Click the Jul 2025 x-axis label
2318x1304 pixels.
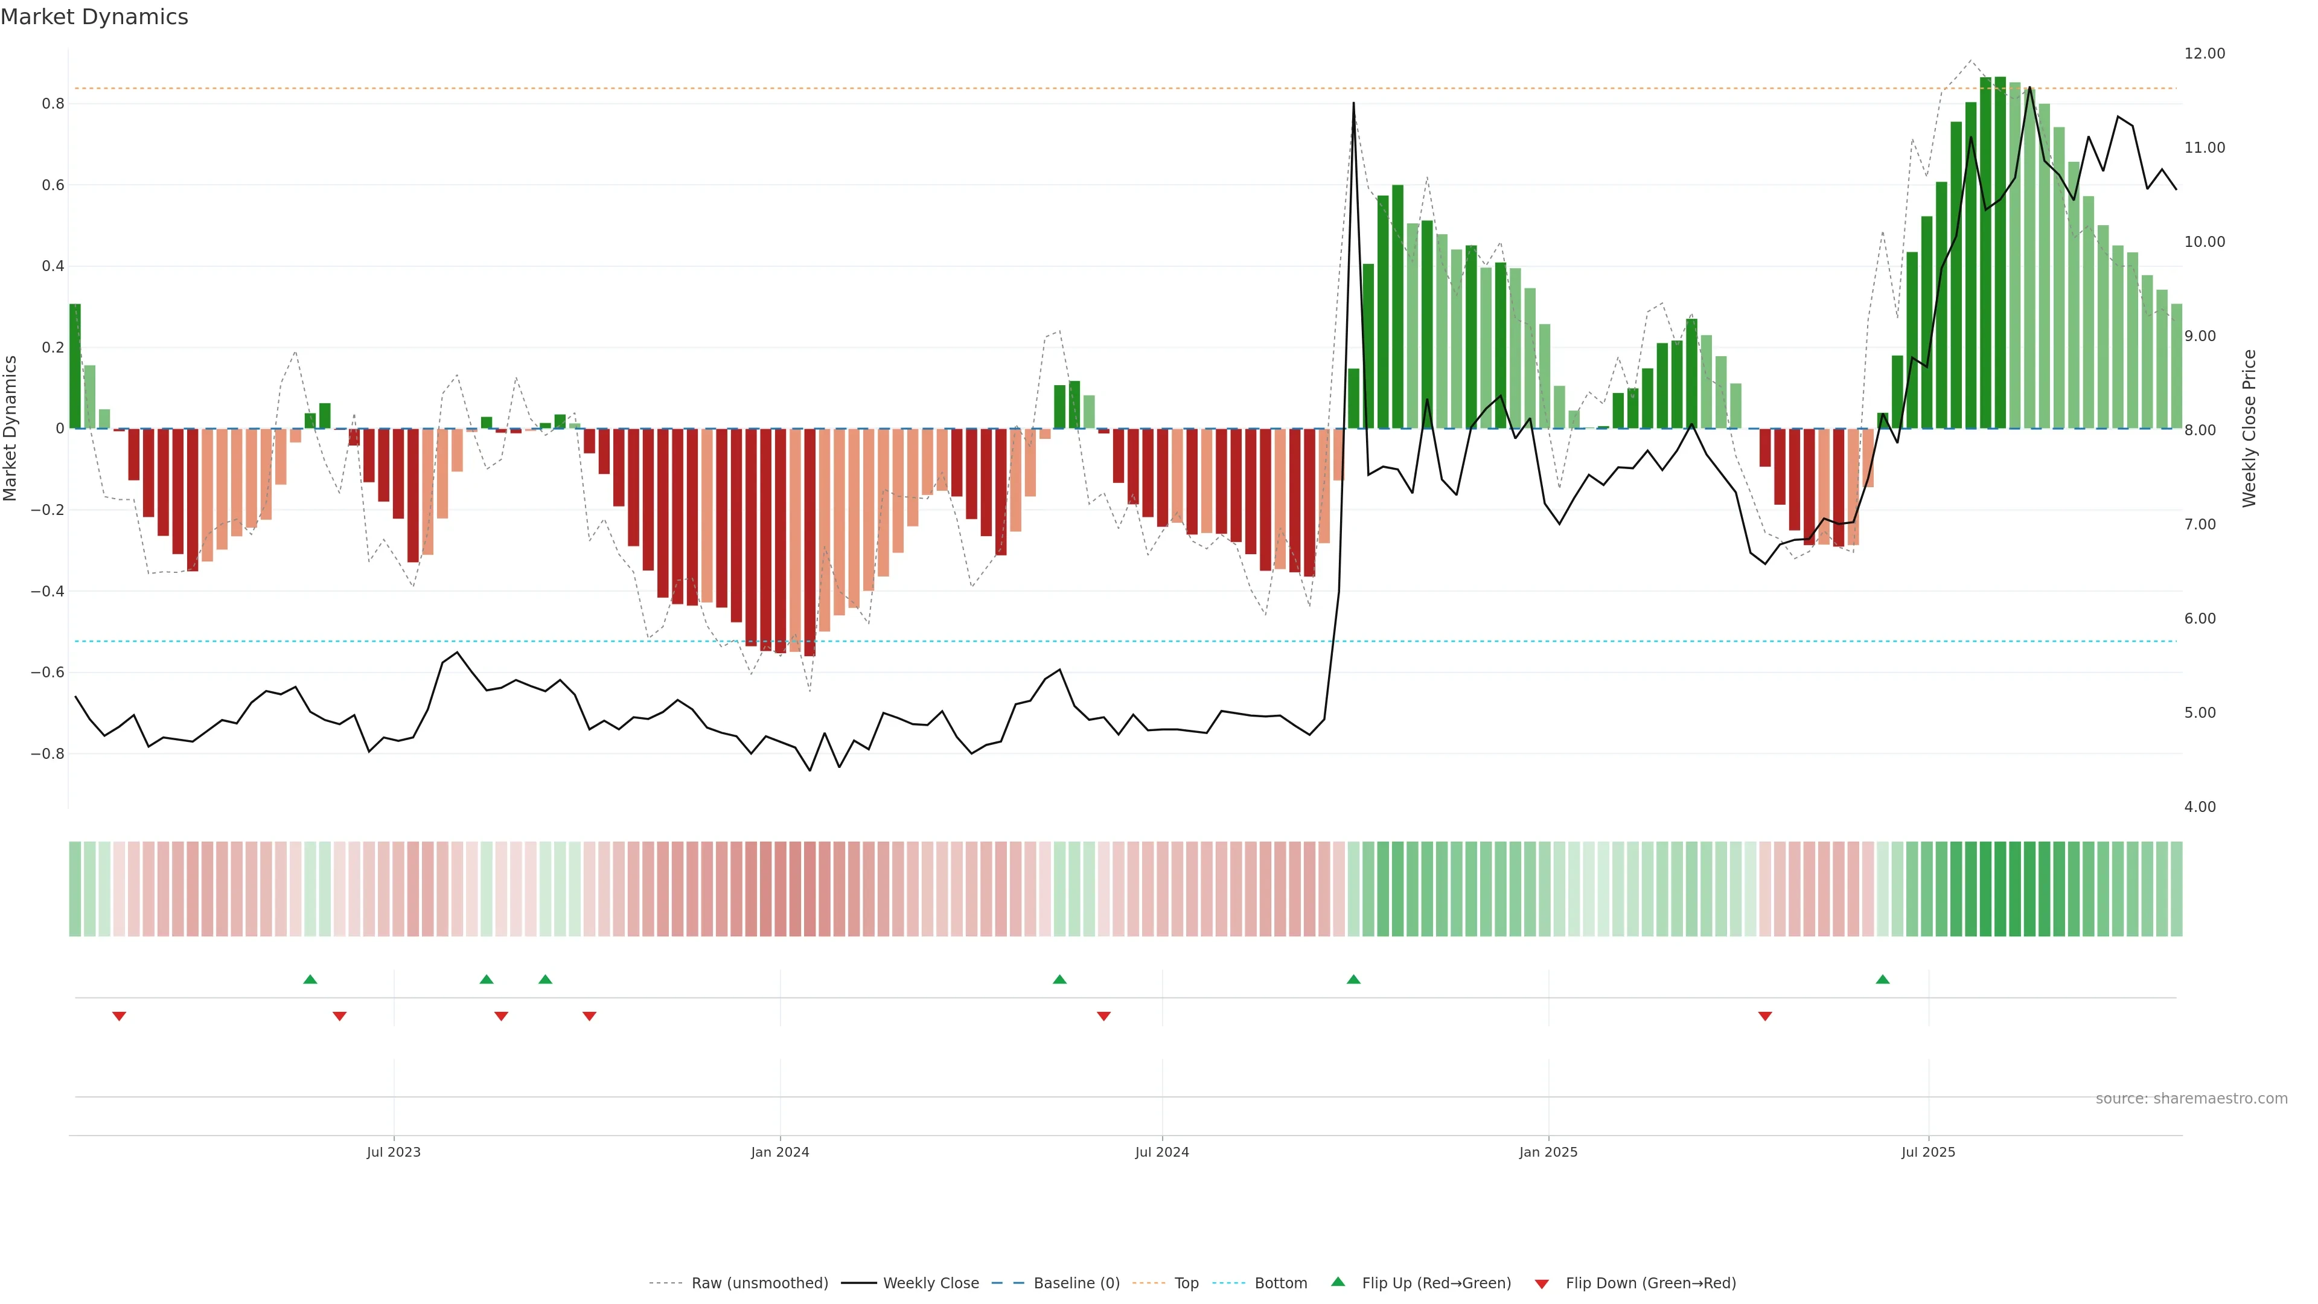(1929, 1152)
